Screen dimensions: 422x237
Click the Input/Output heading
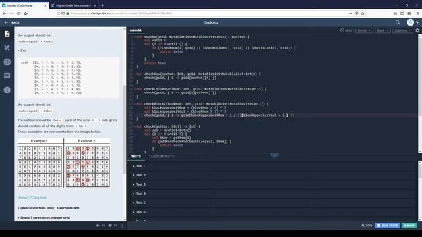tap(32, 197)
